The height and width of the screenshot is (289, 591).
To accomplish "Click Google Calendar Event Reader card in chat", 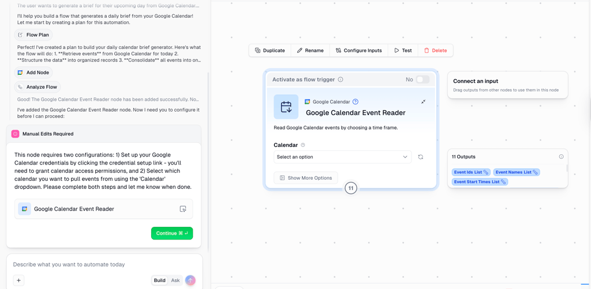I will (104, 209).
